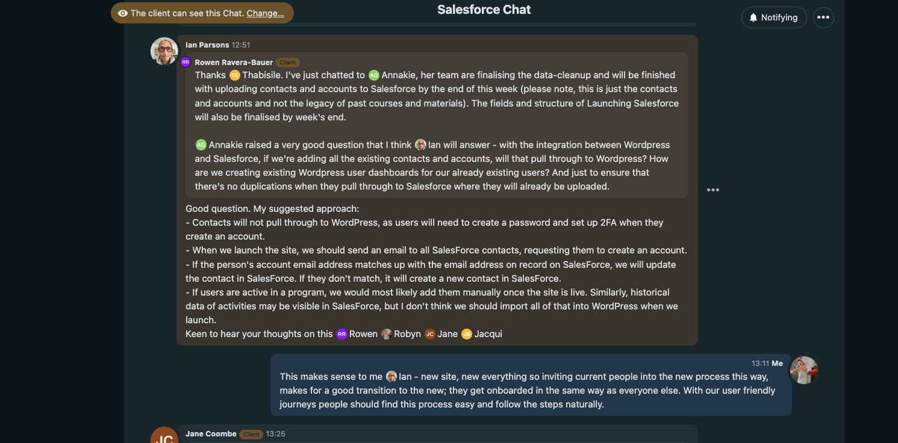
Task: Click the purple RR avatar beside Rowen Ravera-Bauer
Action: pyautogui.click(x=186, y=62)
